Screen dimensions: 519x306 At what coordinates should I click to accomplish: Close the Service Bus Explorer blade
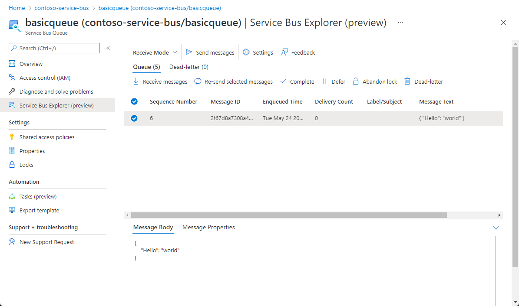[503, 23]
